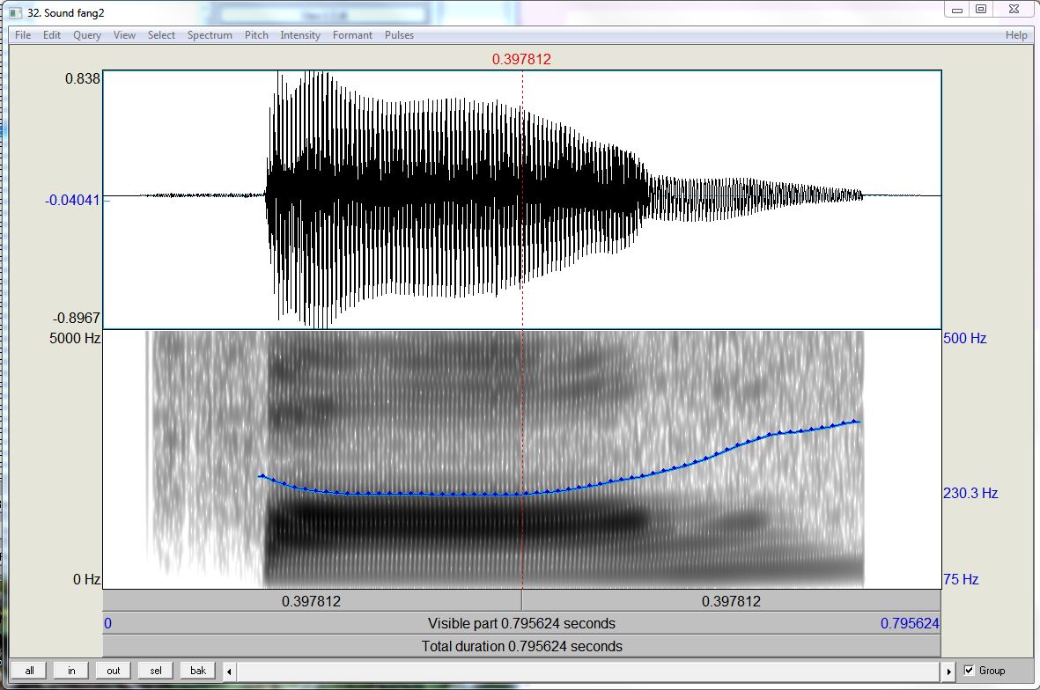
Task: Toggle the Group checkbox
Action: pos(969,671)
